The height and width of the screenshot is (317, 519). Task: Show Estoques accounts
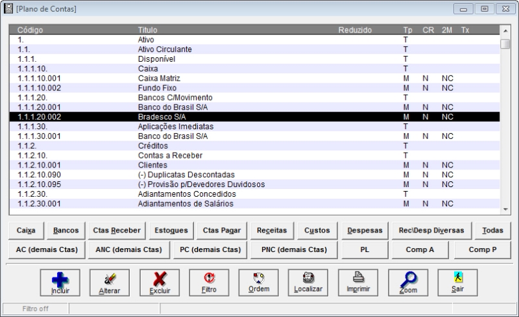[171, 231]
